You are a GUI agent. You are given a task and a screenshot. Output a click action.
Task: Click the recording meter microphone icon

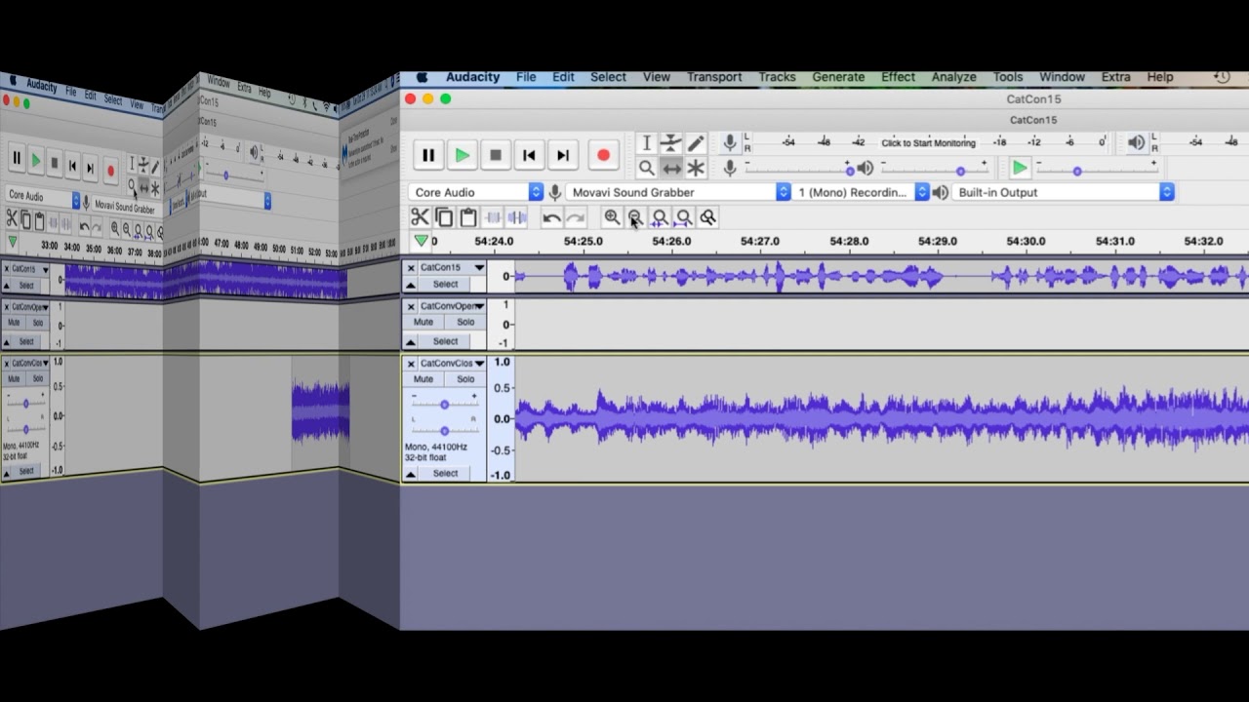(x=729, y=143)
